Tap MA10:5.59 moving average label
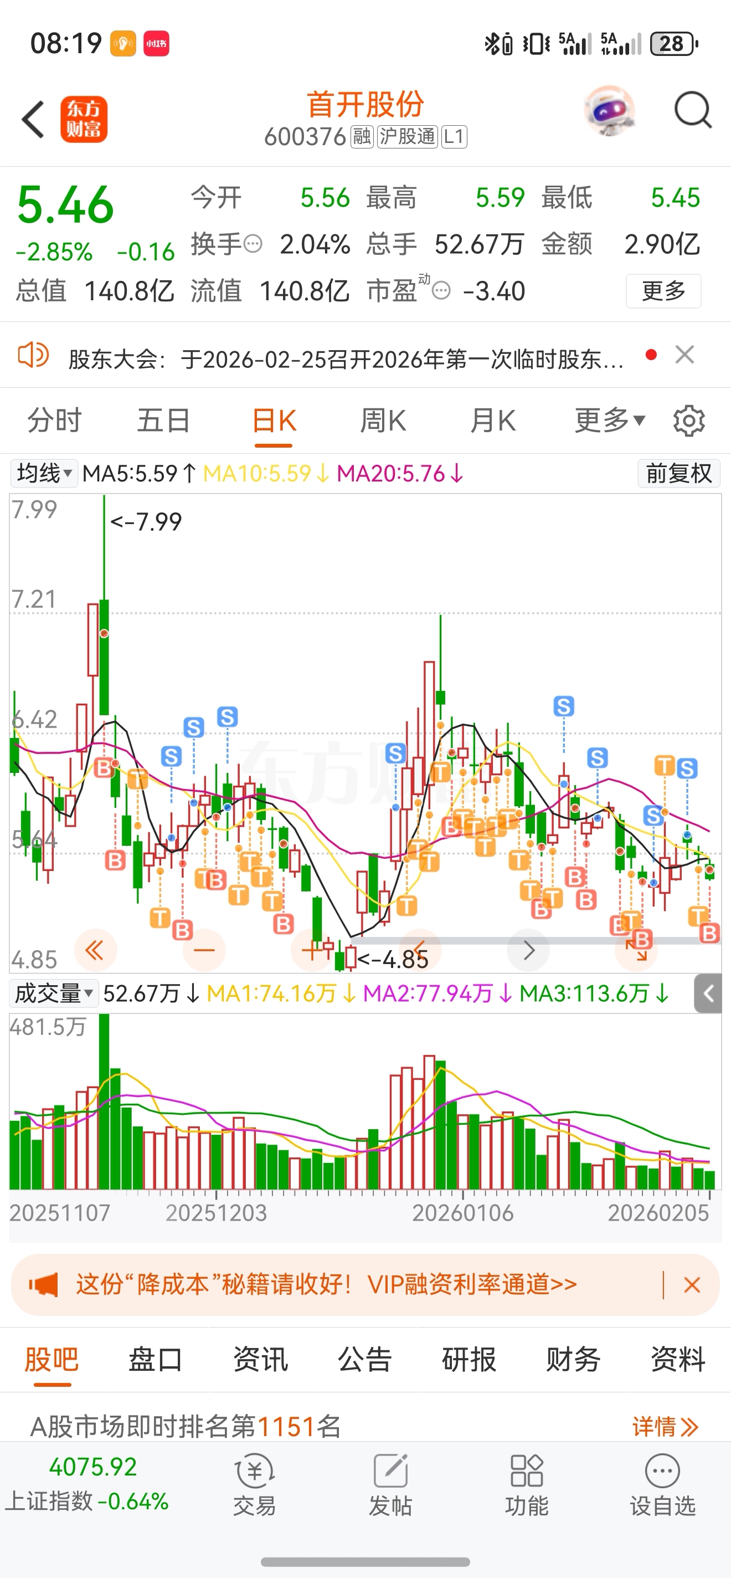 coord(266,474)
